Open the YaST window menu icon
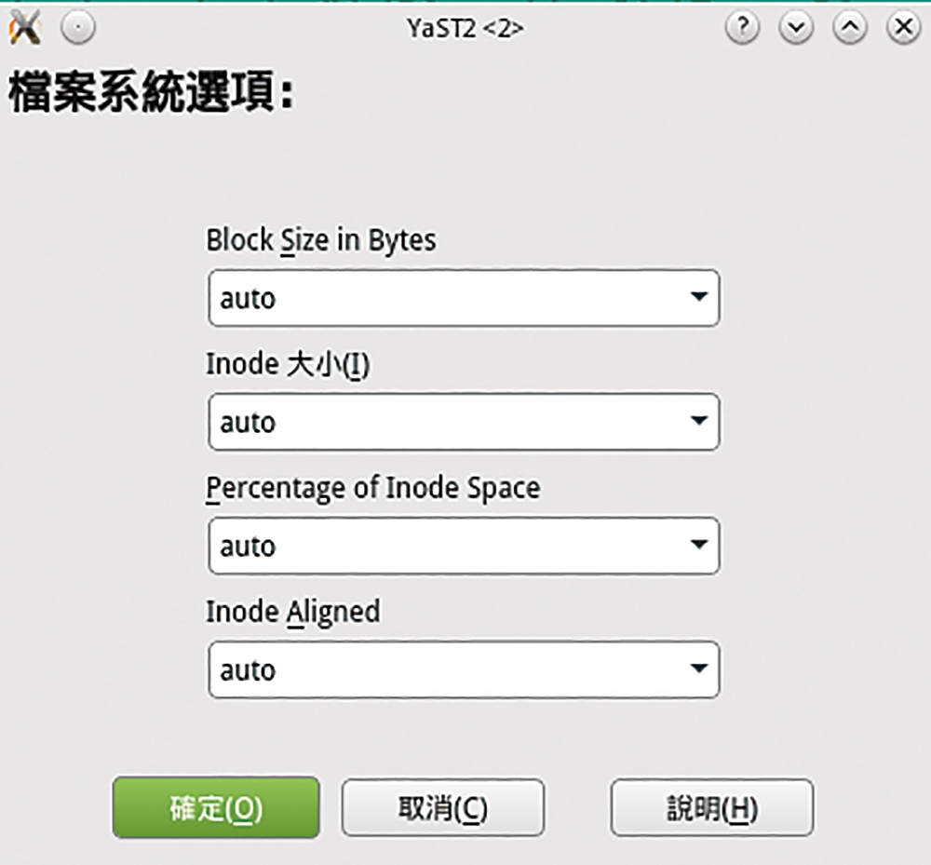The image size is (931, 865). click(25, 27)
